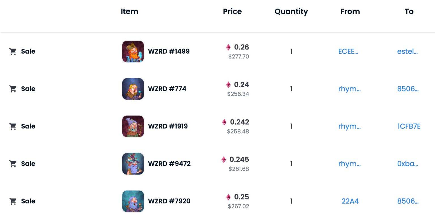Click the Ethereum icon next to 0.242 price
Image resolution: width=435 pixels, height=220 pixels.
(224, 122)
